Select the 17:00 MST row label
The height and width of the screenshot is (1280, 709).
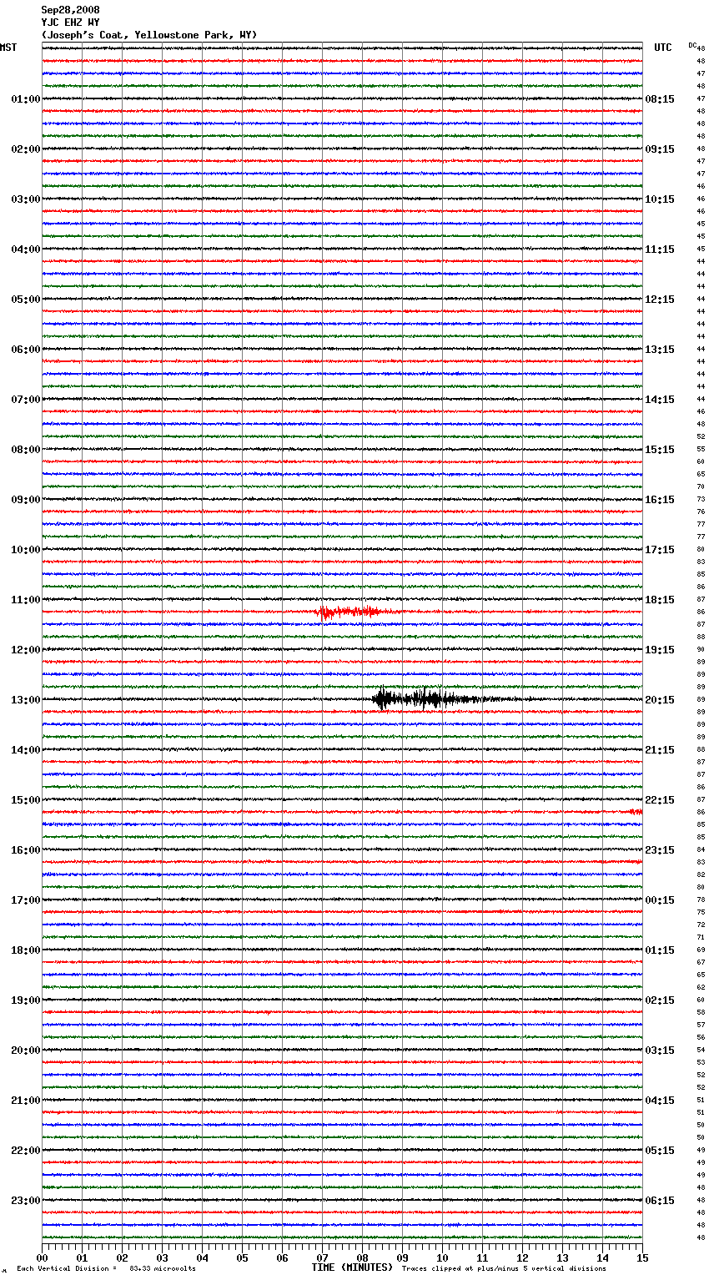click(26, 900)
